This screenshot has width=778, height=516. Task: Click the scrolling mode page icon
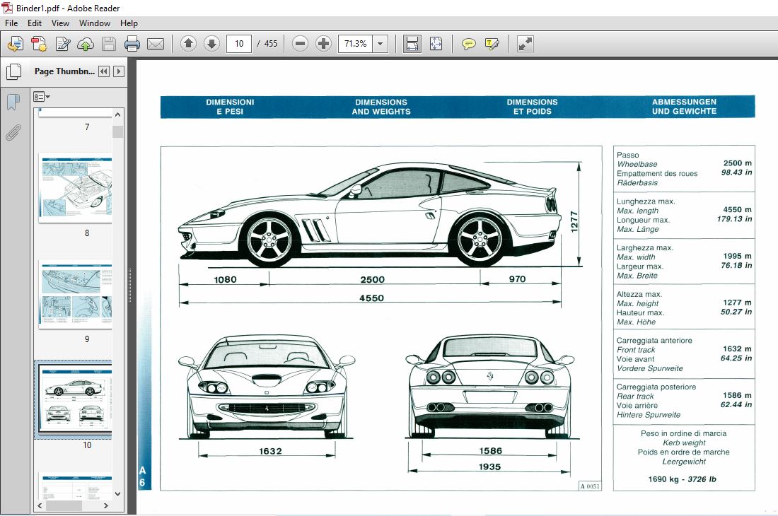(412, 44)
